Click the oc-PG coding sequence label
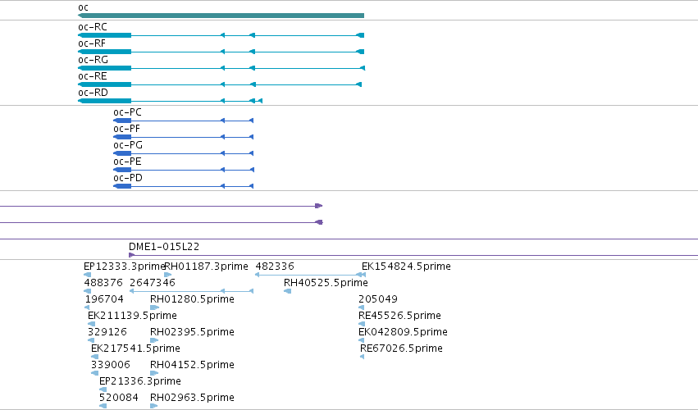This screenshot has width=698, height=410. 128,145
